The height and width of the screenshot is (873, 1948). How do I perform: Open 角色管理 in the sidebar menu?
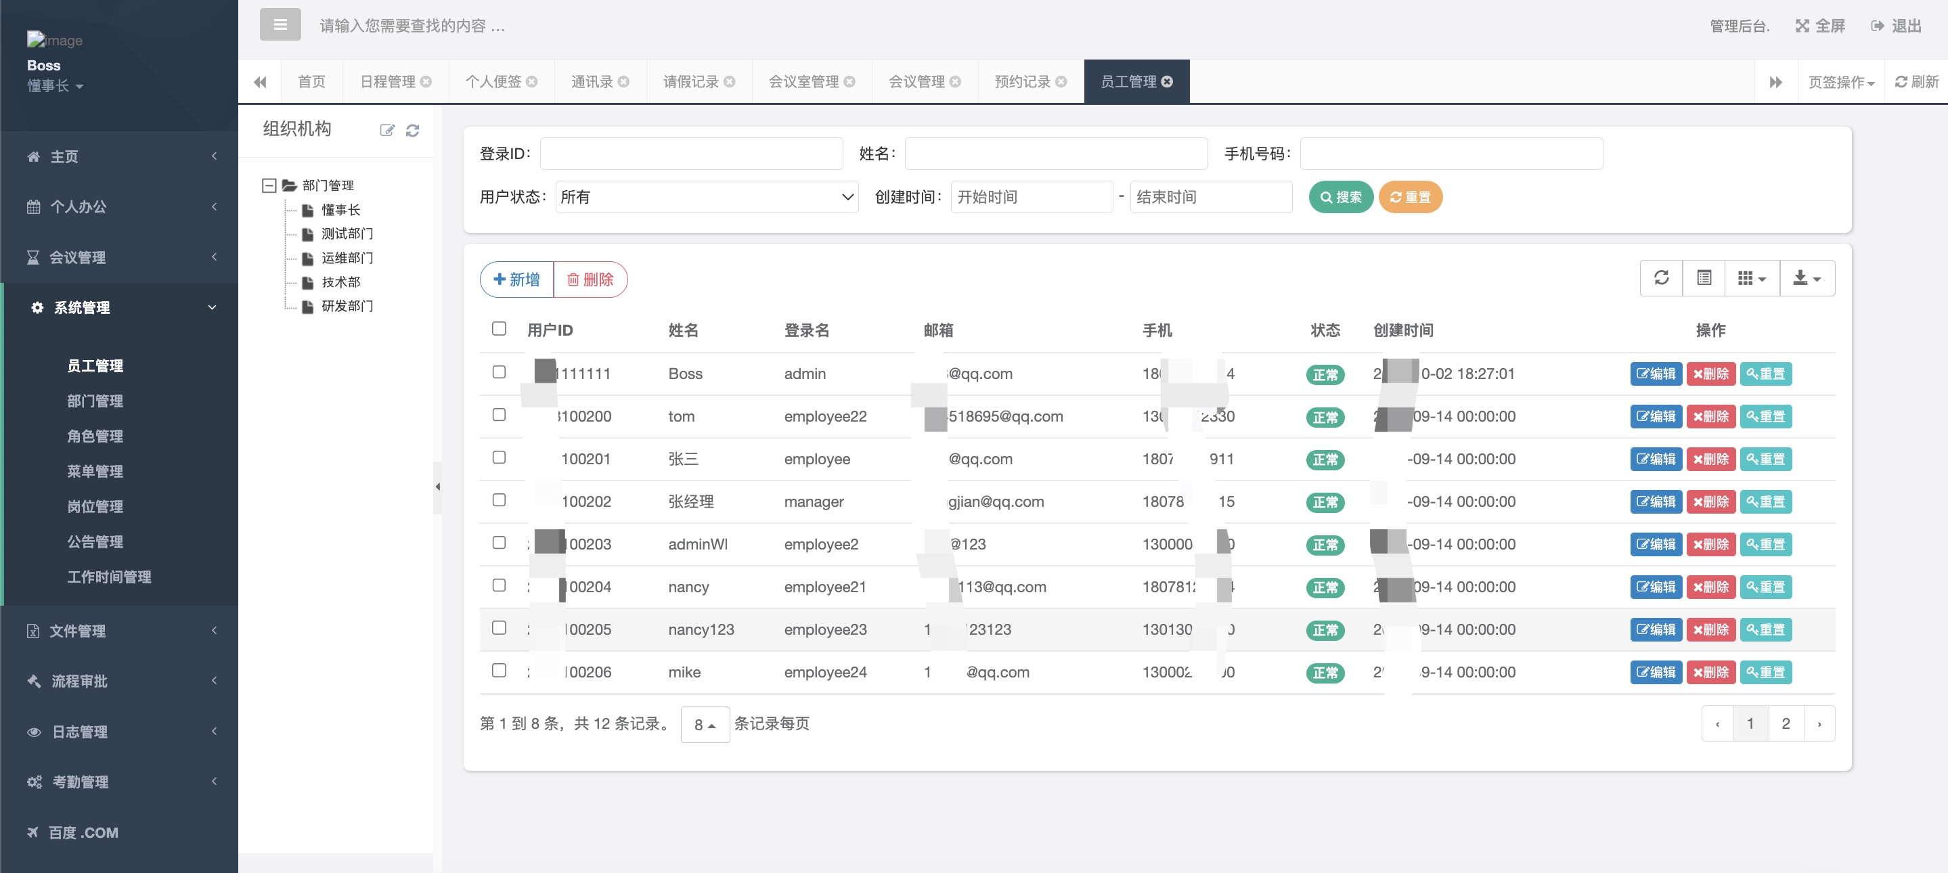click(95, 436)
